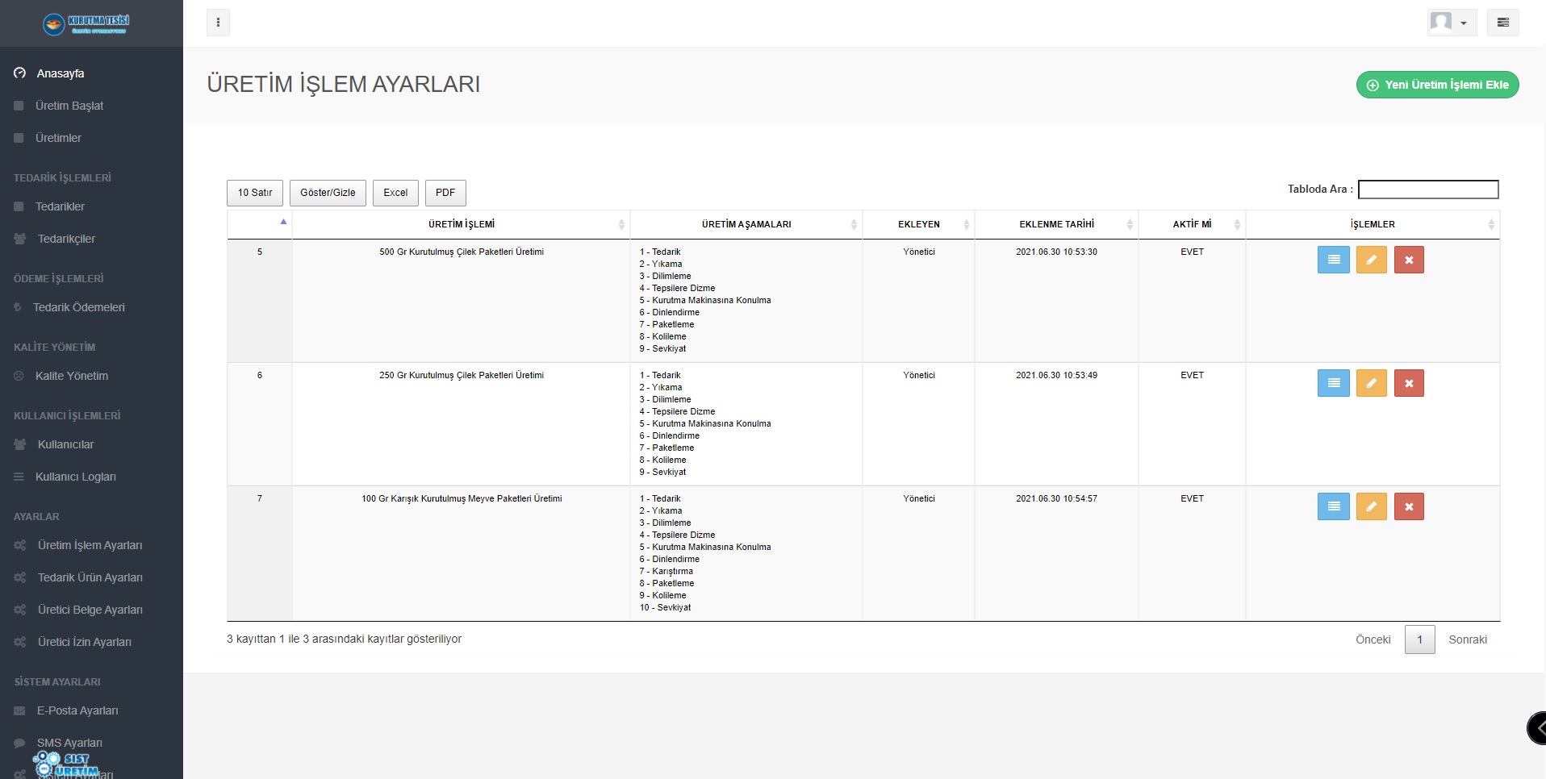
Task: Sort by EKLENME TARİHİ column header
Action: 1056,224
